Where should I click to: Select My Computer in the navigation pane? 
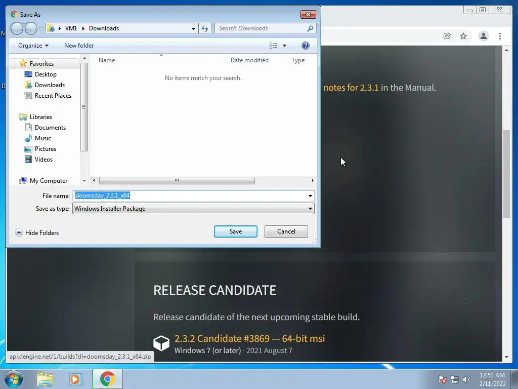click(x=48, y=181)
